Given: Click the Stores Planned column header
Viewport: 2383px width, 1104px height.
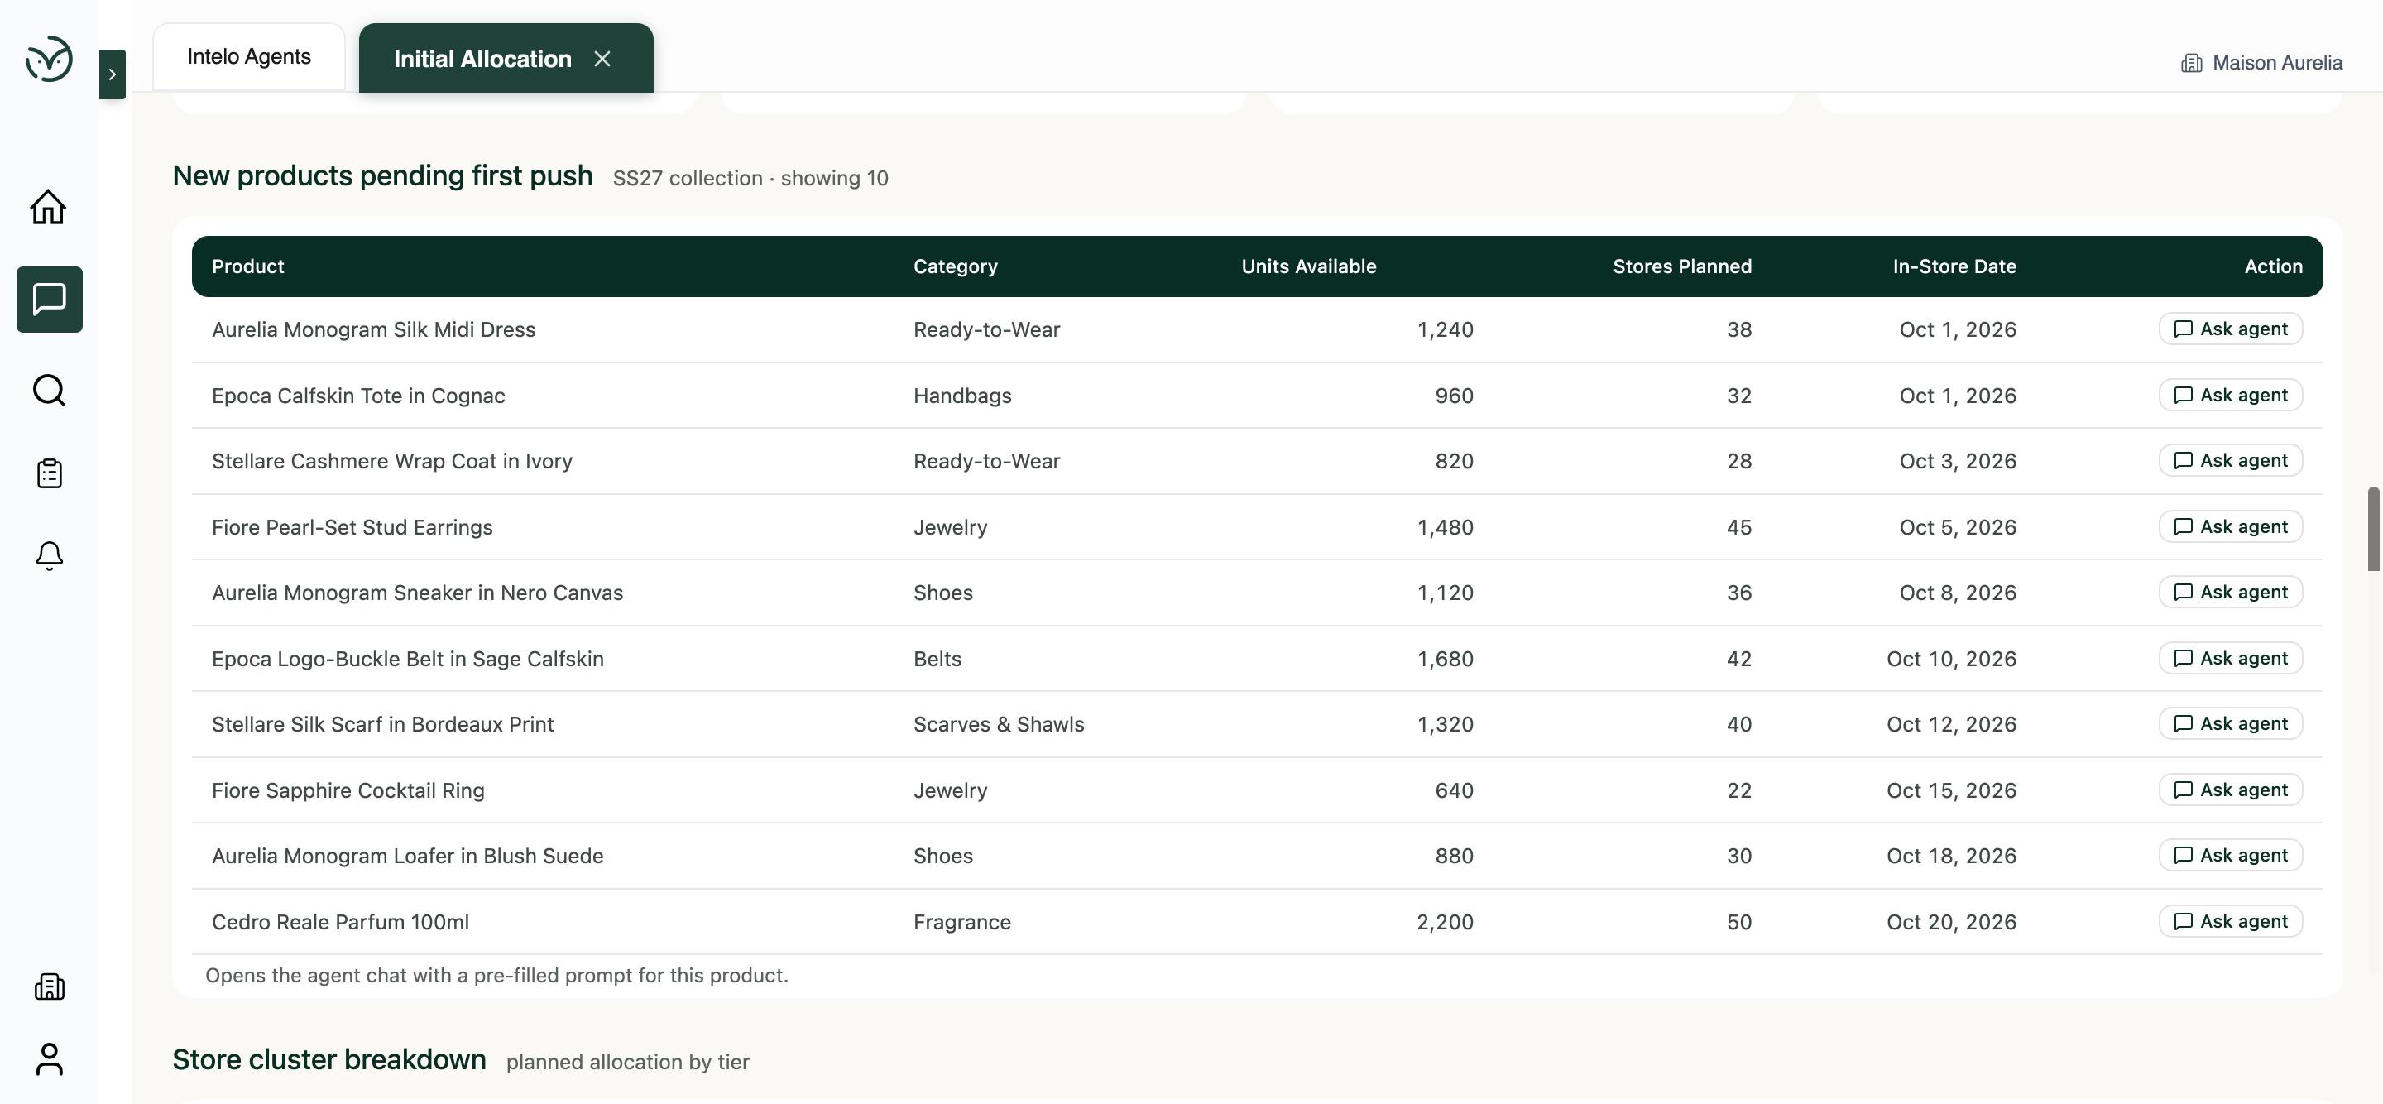Looking at the screenshot, I should (1682, 266).
